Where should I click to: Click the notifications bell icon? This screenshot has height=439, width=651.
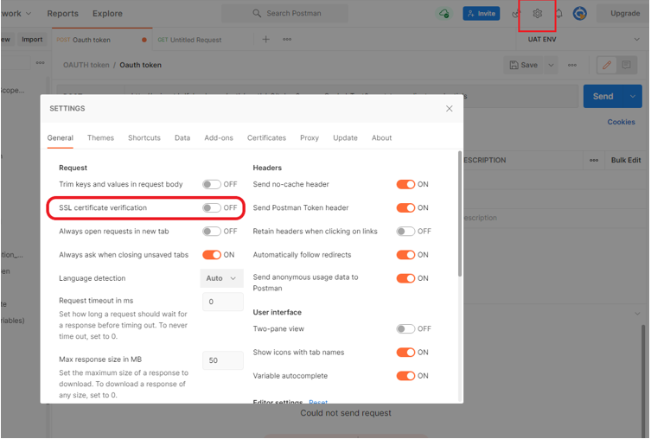click(558, 14)
